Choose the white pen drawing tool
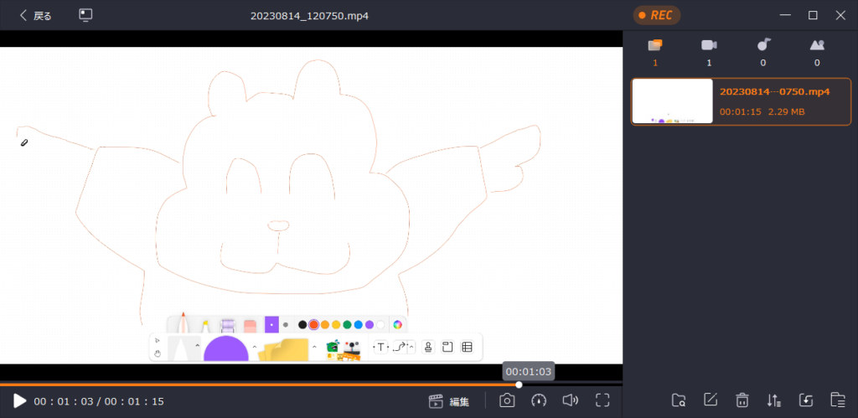The height and width of the screenshot is (418, 858). (x=179, y=348)
